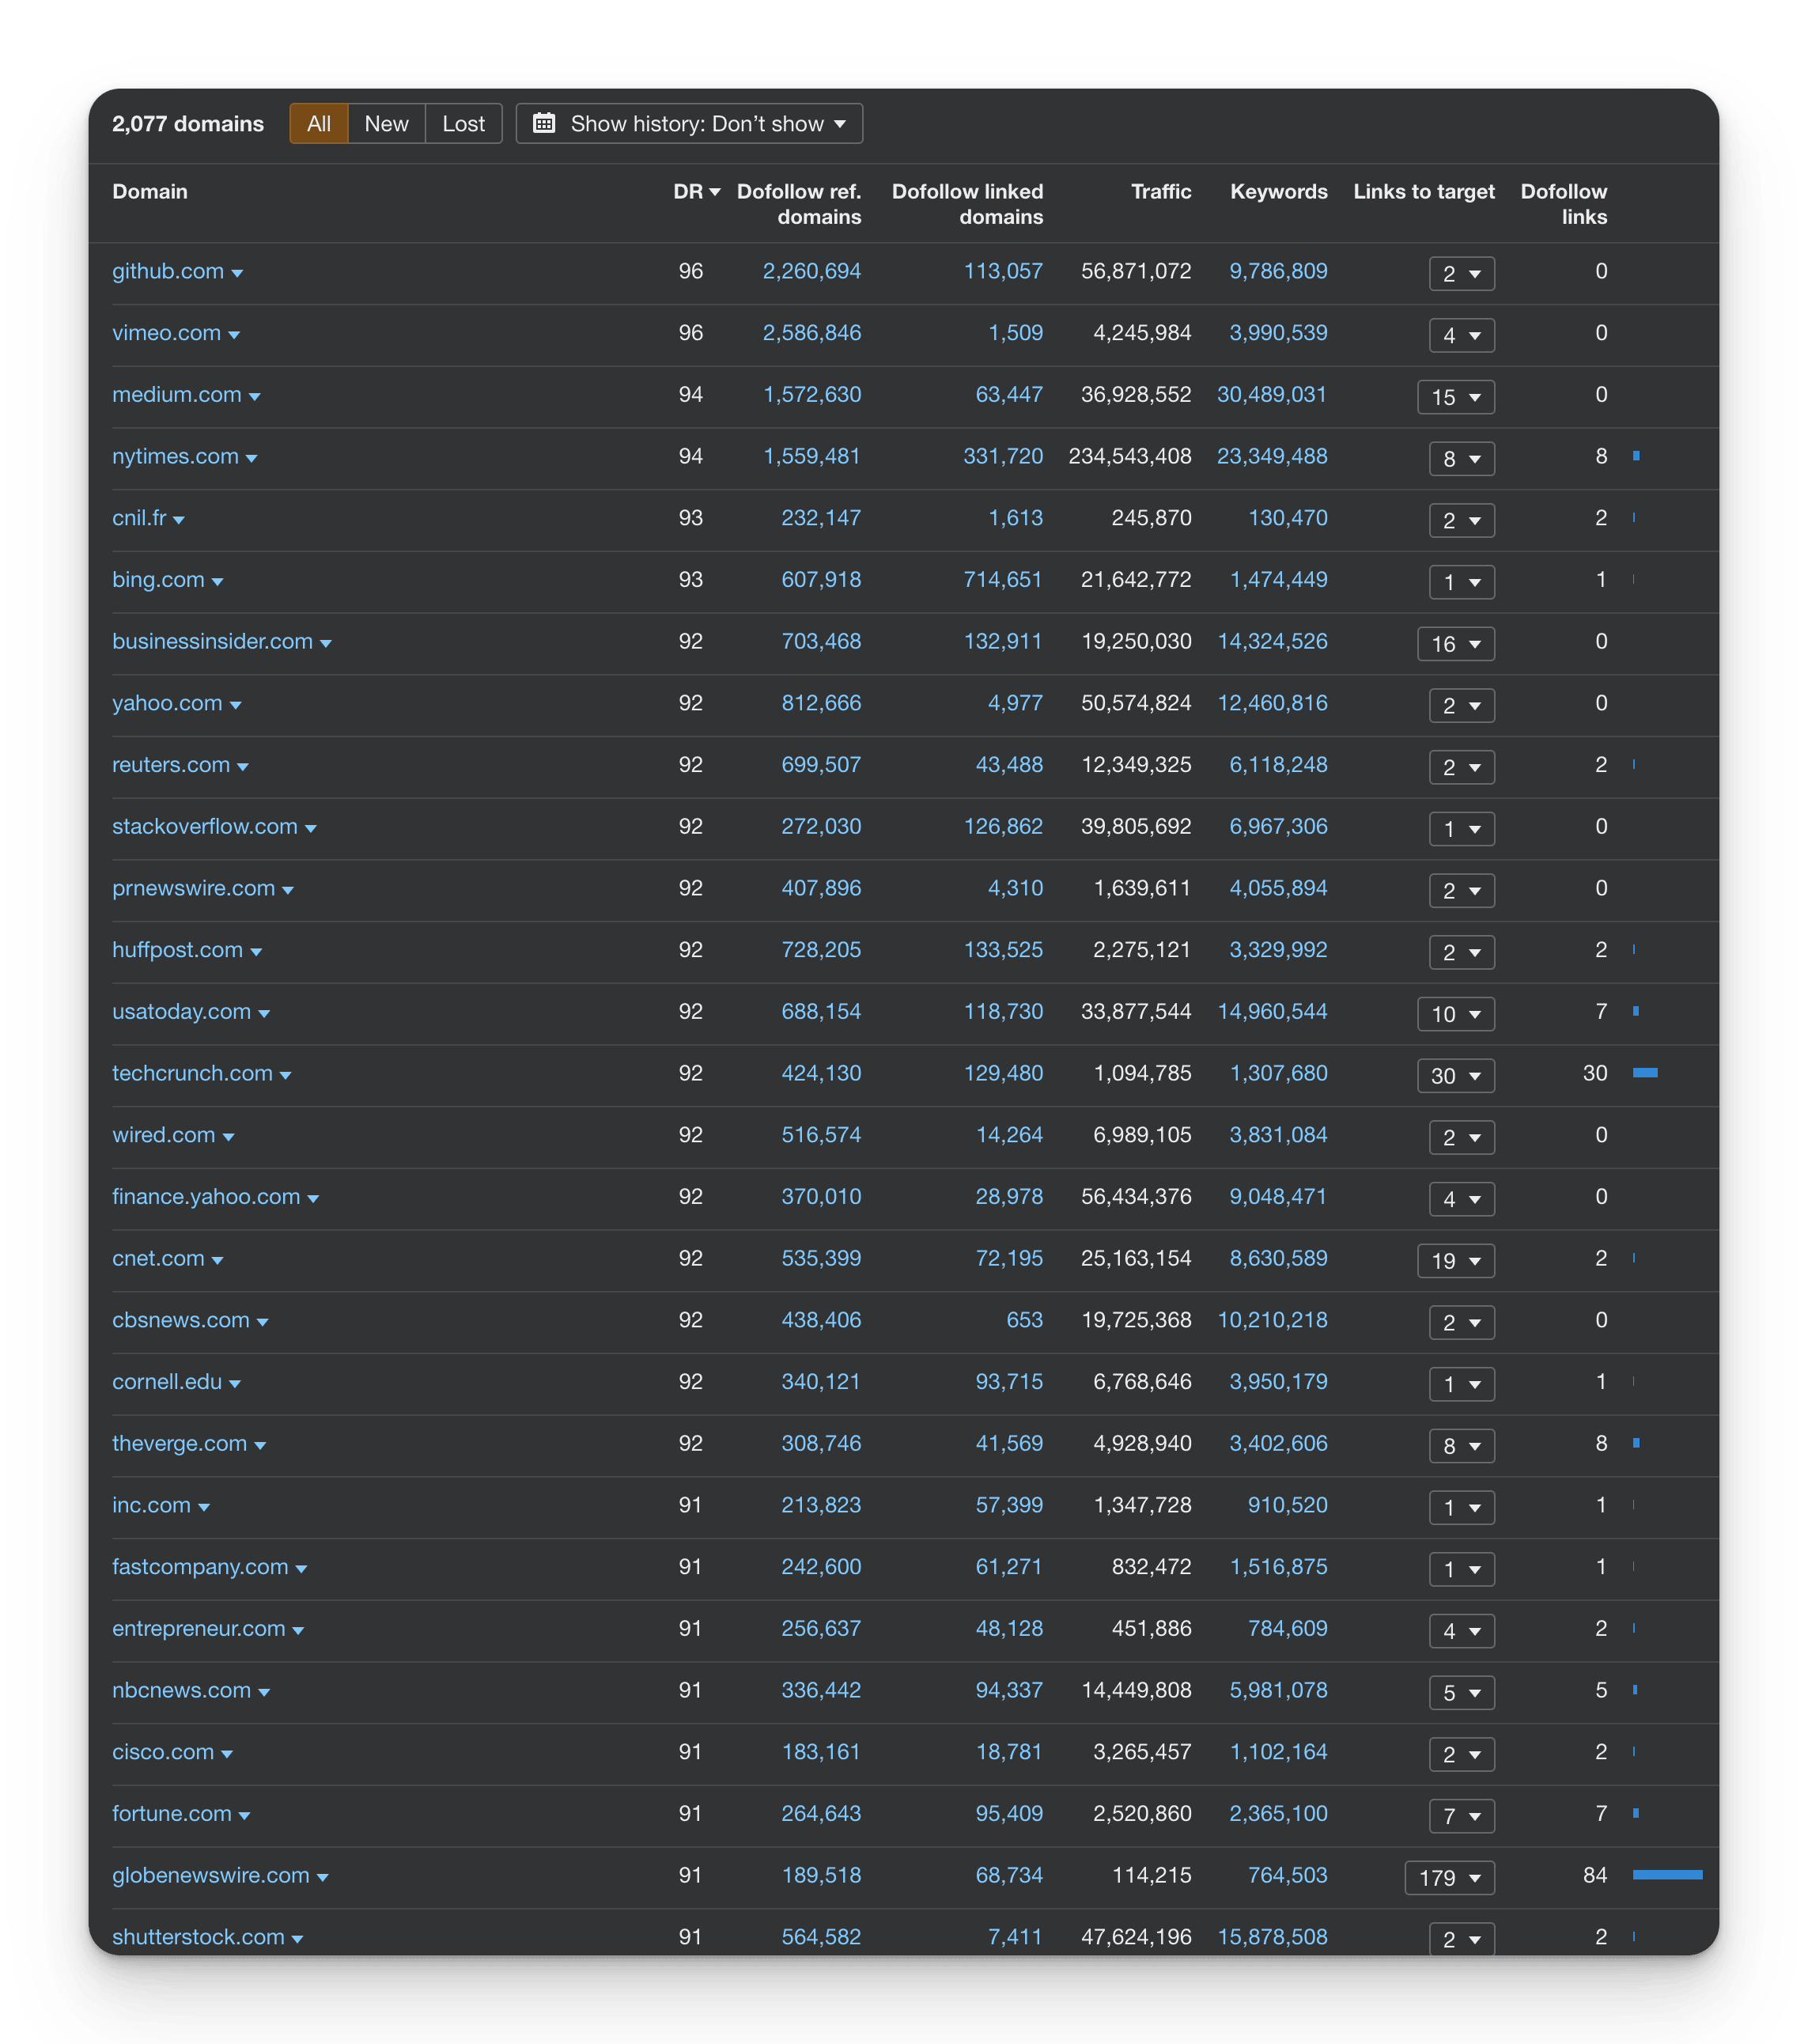This screenshot has width=1808, height=2044.
Task: Expand links to target for github.com
Action: pyautogui.click(x=1462, y=273)
